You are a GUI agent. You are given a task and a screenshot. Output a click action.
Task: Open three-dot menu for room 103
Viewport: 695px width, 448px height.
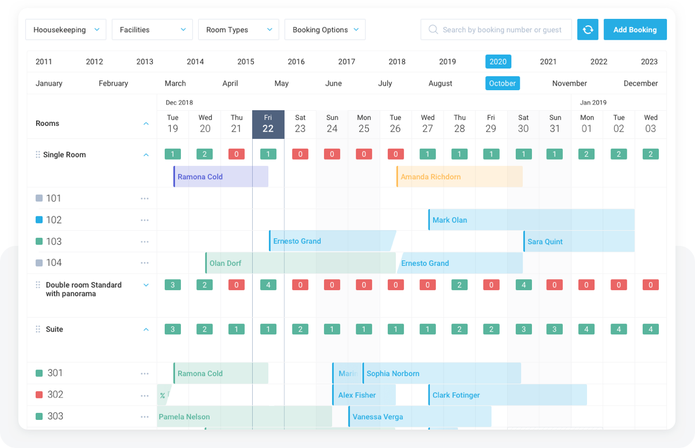tap(145, 242)
